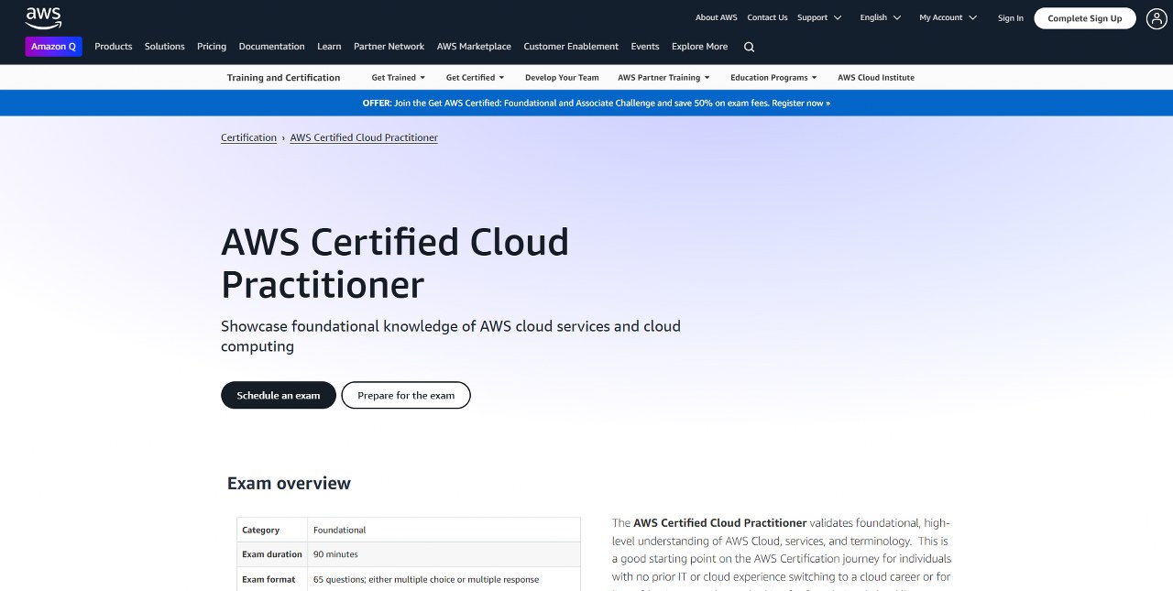The image size is (1173, 591).
Task: Expand the Support dropdown
Action: (x=818, y=17)
